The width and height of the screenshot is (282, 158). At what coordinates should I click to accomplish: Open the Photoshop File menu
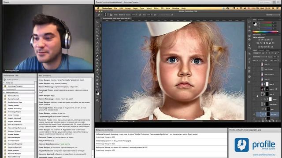click(115, 8)
